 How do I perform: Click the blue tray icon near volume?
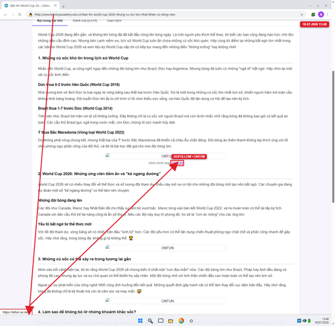click(299, 321)
